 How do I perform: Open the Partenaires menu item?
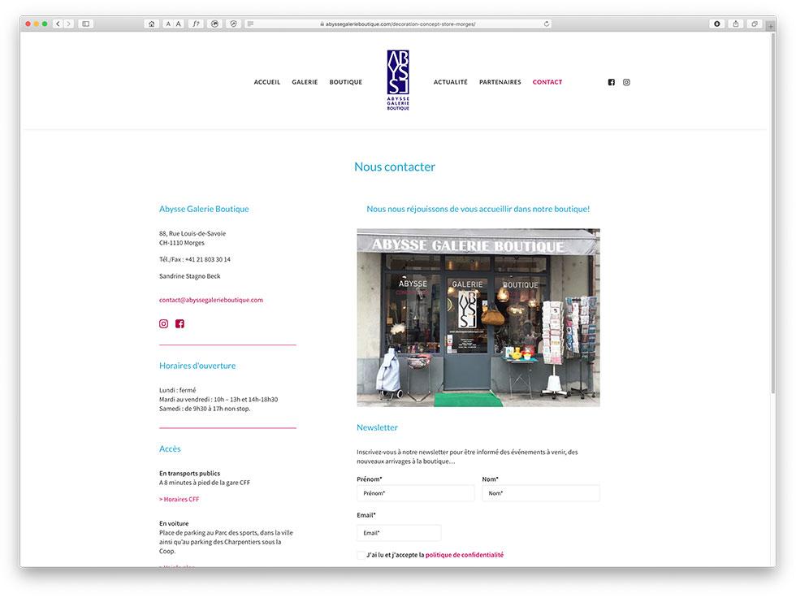pos(500,82)
